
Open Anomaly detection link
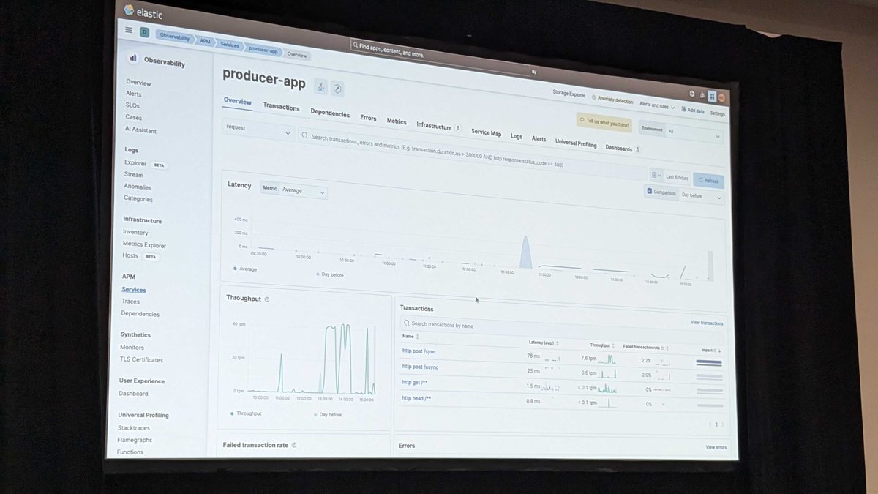click(x=612, y=100)
